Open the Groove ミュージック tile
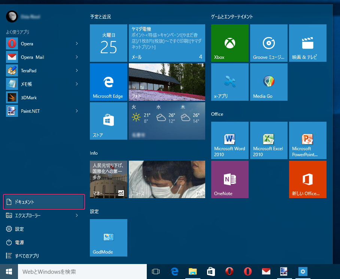 click(x=268, y=43)
